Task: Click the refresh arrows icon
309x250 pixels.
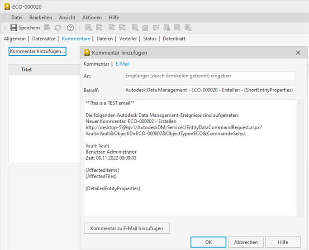Action: coord(58,28)
